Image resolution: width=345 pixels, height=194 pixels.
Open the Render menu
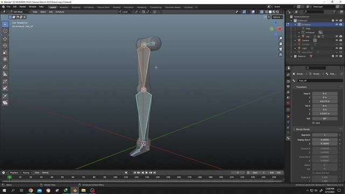[x=23, y=7]
